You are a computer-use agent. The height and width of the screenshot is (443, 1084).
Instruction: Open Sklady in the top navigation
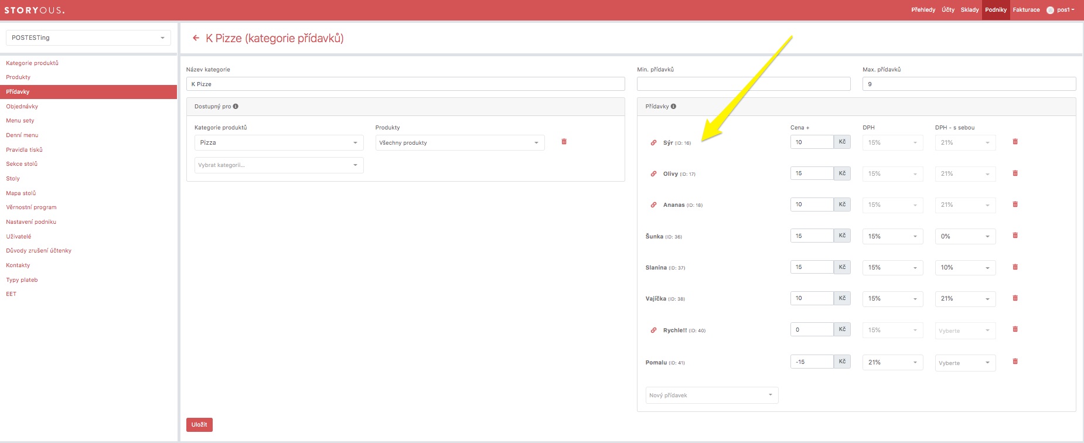point(970,10)
